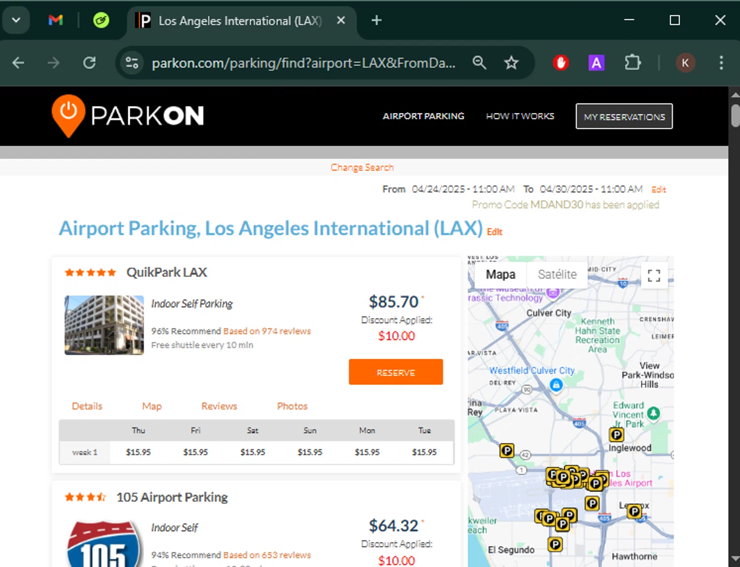
Task: Click parking marker on route 42 west
Action: click(507, 451)
